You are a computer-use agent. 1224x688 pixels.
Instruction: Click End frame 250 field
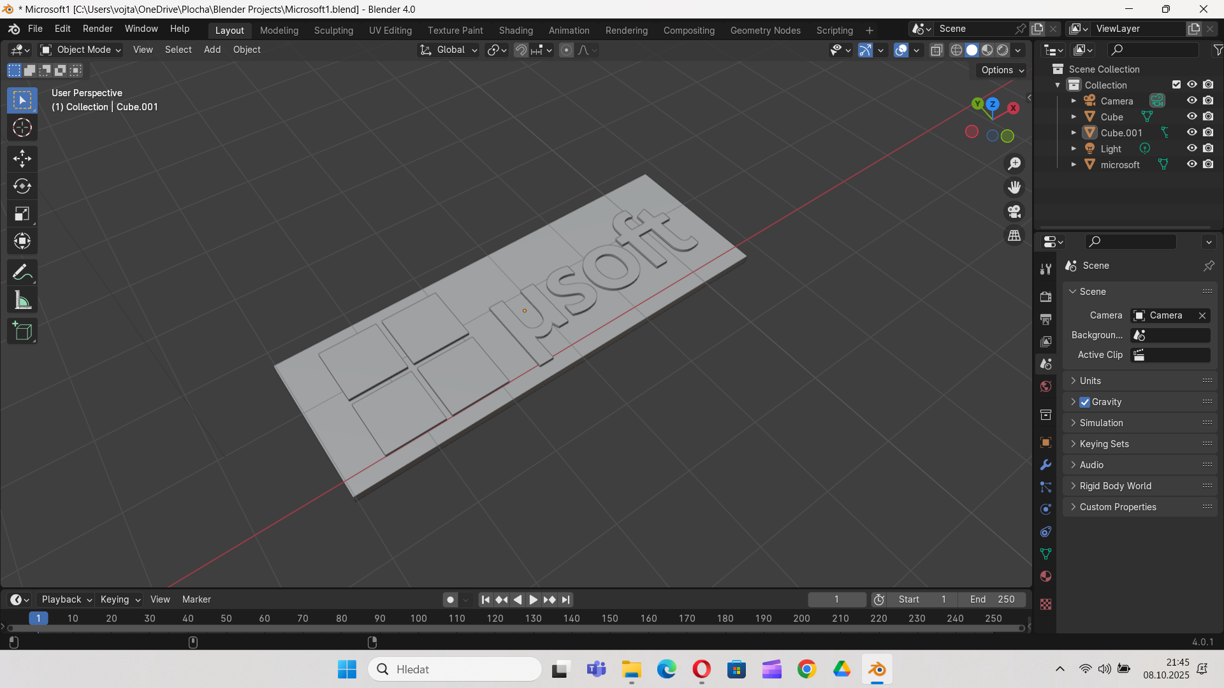[x=993, y=599]
